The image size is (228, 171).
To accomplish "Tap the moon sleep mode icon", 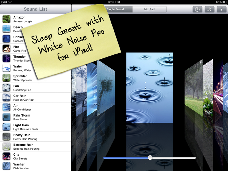I will click(x=209, y=9).
